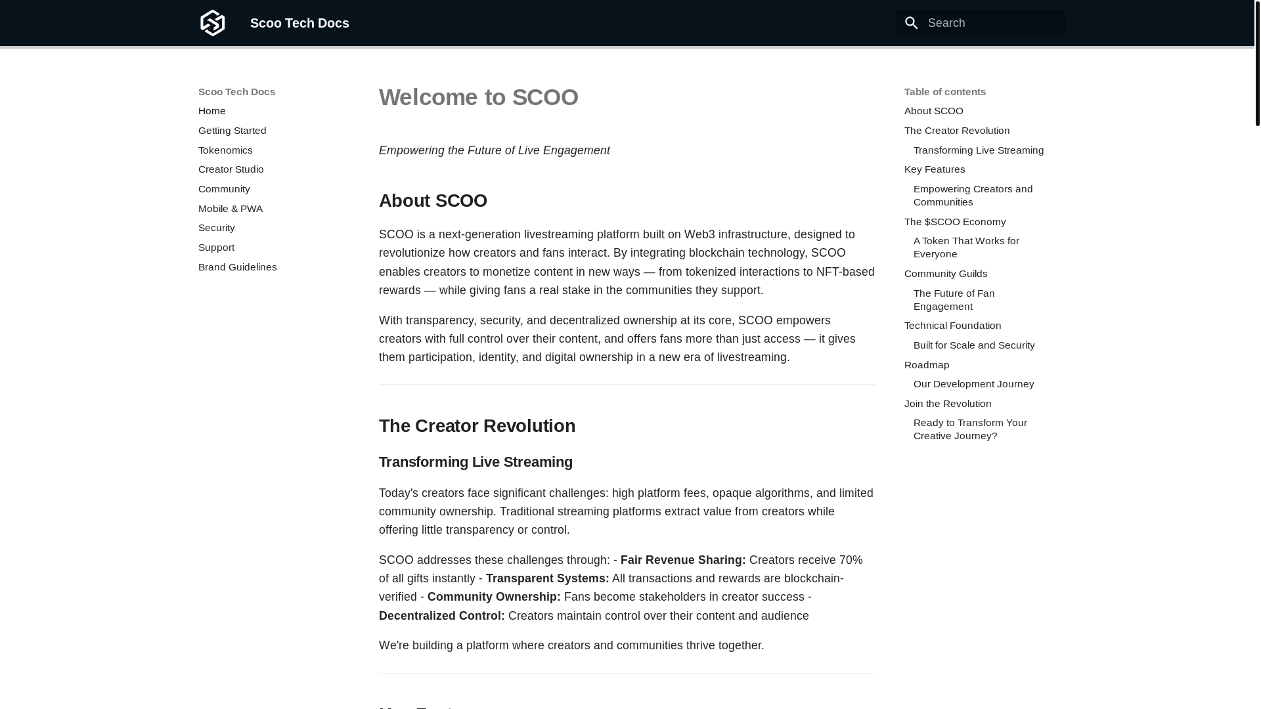Go to the Security page
Screen dimensions: 1261x709
coord(217,228)
